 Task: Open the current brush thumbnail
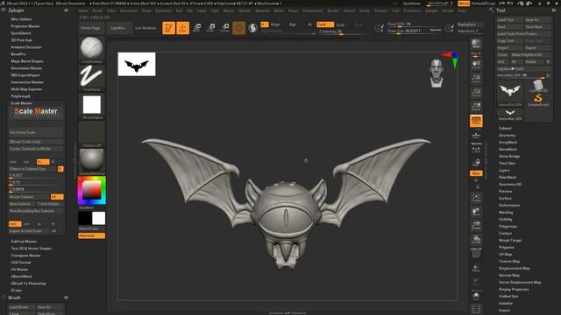tap(91, 49)
